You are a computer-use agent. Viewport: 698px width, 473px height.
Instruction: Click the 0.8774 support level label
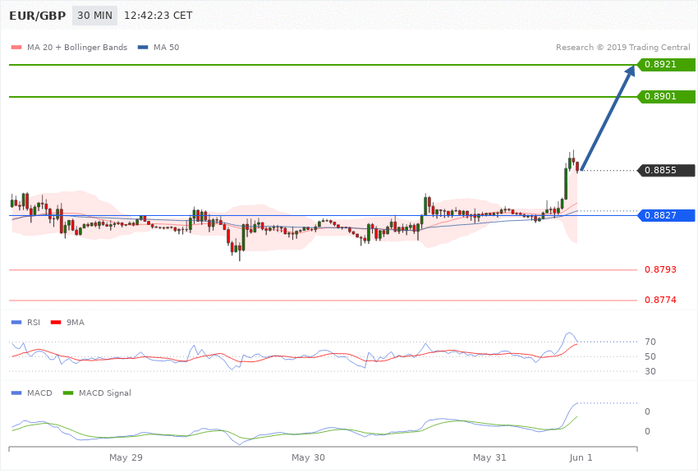pos(660,300)
